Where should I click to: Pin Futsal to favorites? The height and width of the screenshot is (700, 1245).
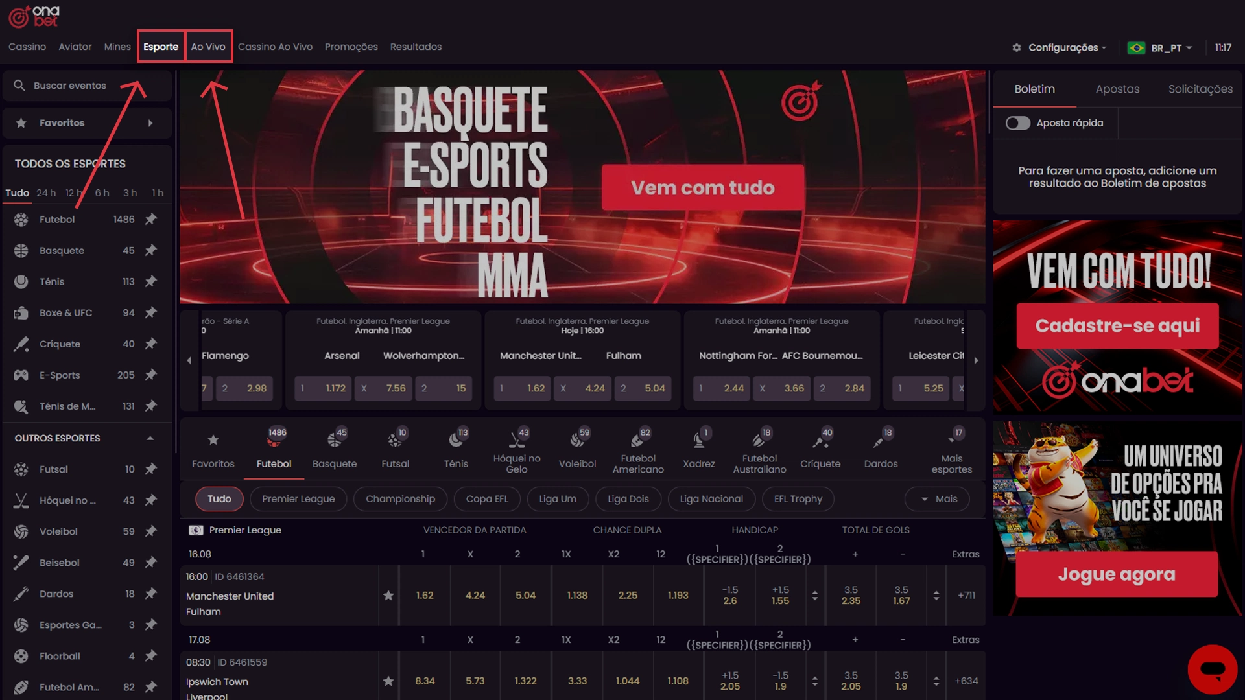point(151,469)
